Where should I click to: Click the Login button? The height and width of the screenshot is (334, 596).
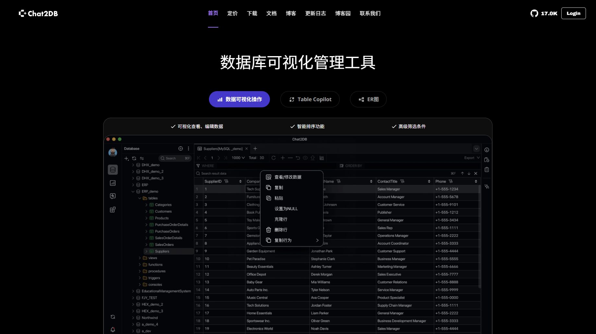point(573,13)
